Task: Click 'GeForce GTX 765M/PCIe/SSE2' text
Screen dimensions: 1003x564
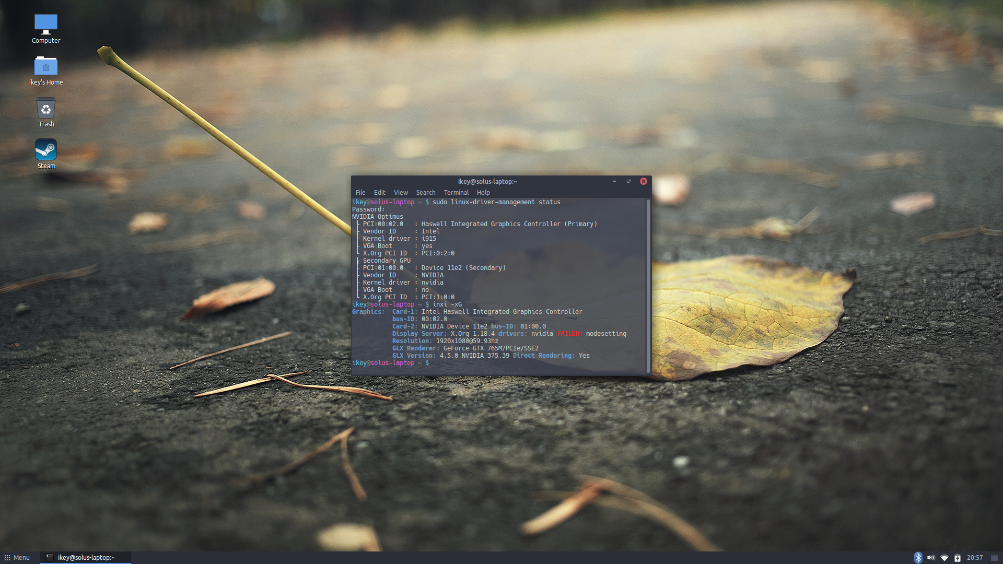Action: click(491, 348)
